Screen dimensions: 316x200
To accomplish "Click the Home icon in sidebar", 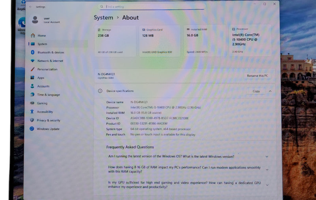I will [33, 36].
